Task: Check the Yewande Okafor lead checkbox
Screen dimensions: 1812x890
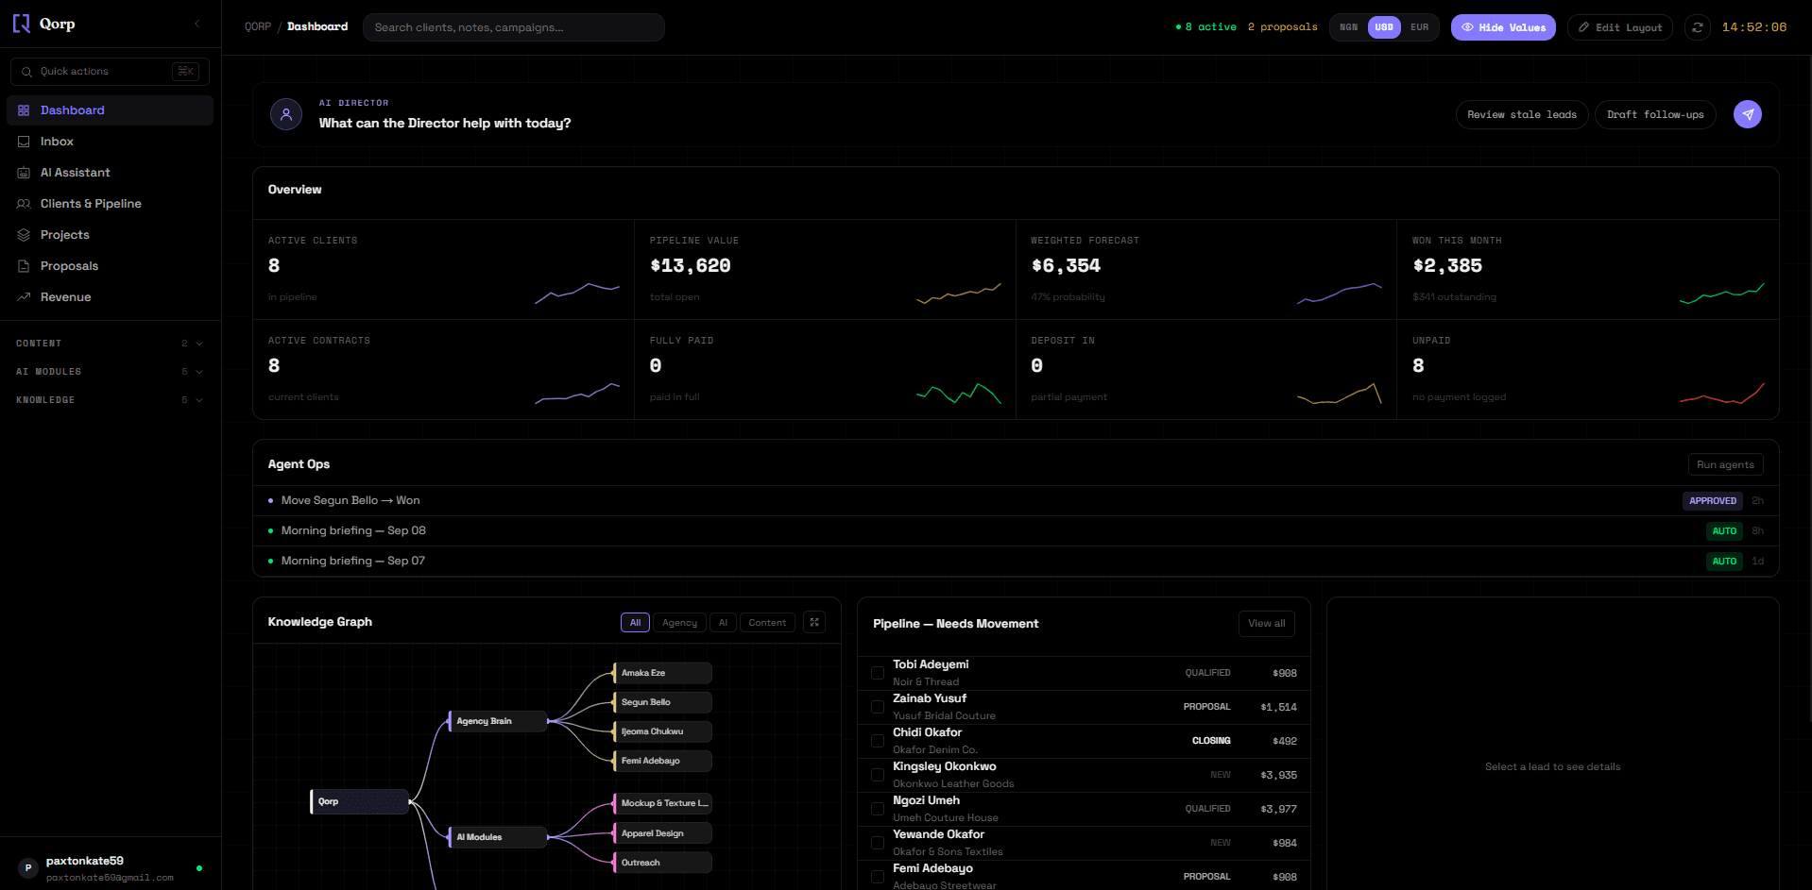Action: (878, 843)
